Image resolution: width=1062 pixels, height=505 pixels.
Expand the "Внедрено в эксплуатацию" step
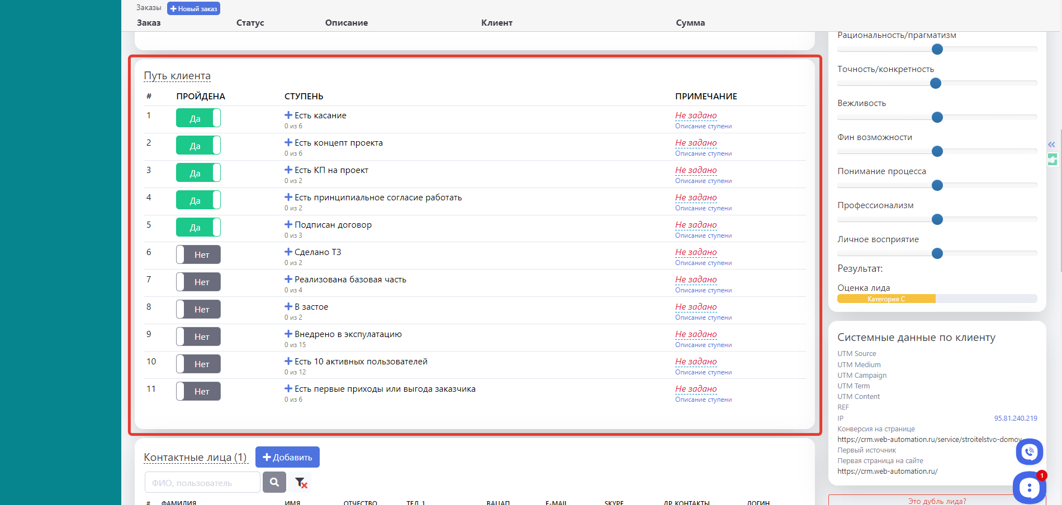(288, 334)
